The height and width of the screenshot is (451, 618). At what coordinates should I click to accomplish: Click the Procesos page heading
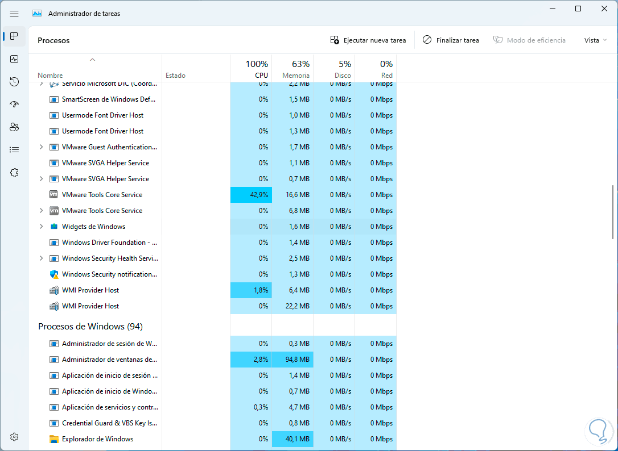click(x=53, y=40)
